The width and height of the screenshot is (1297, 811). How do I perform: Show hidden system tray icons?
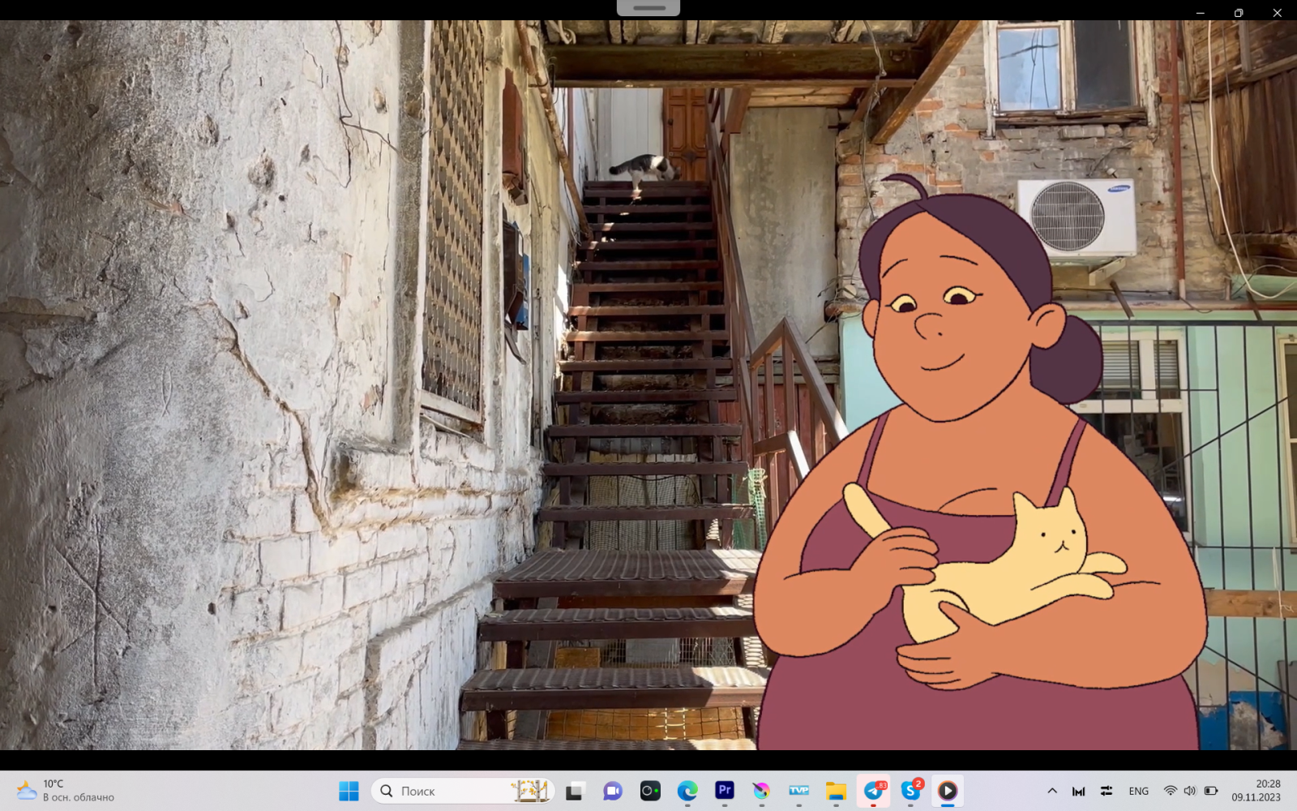pyautogui.click(x=1052, y=791)
